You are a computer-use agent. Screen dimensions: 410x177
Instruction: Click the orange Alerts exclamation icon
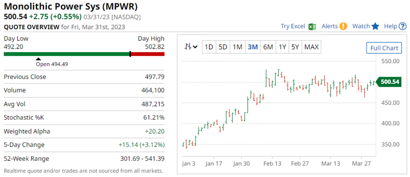click(343, 26)
